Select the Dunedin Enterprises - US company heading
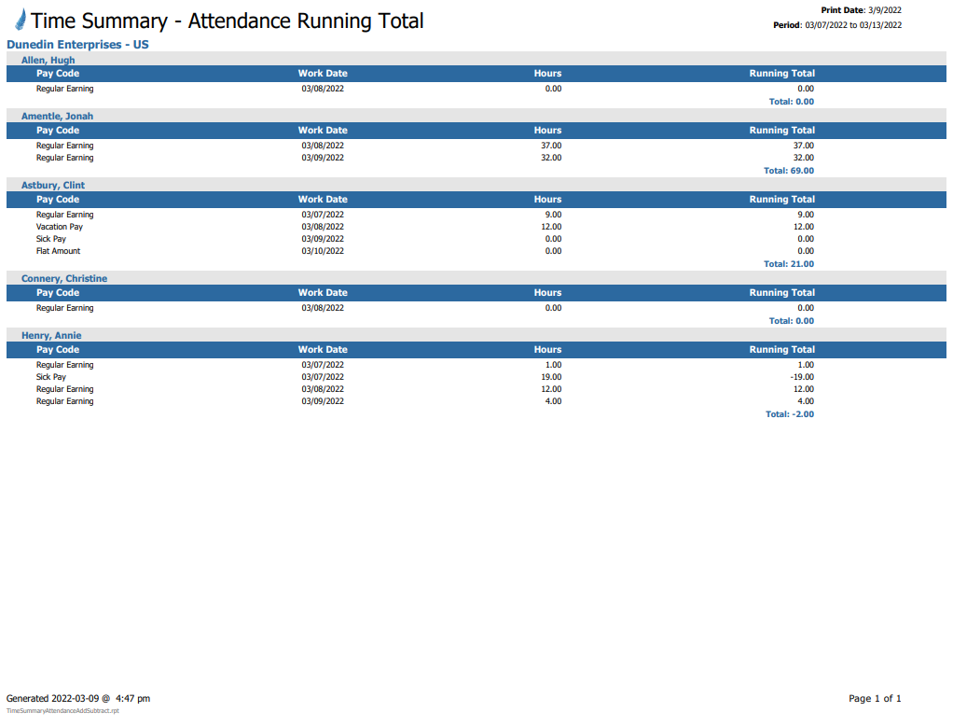953x726 pixels. [77, 45]
